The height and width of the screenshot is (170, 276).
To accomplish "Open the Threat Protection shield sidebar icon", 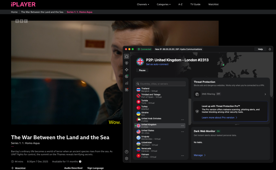I will [127, 63].
